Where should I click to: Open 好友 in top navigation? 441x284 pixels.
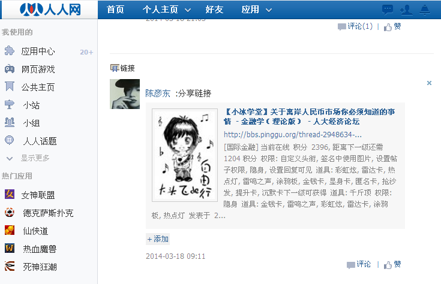tap(214, 10)
